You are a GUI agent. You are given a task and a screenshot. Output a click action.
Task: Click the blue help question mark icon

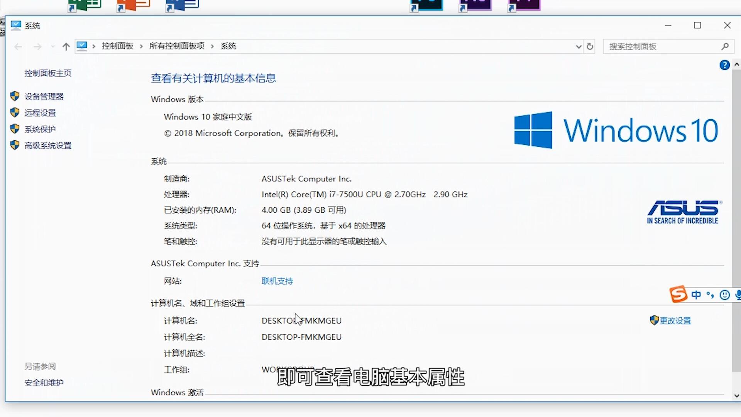pos(724,65)
